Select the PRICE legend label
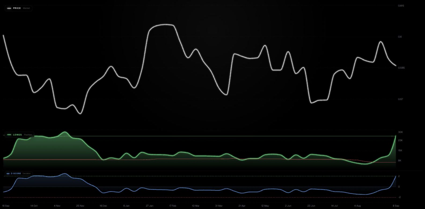 point(17,8)
